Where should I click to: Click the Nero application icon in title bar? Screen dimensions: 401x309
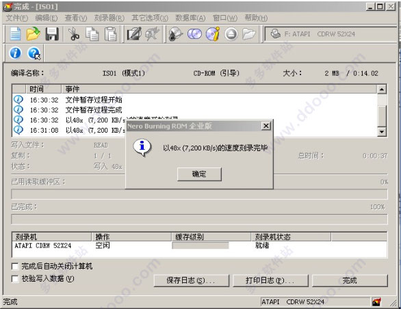pyautogui.click(x=8, y=7)
